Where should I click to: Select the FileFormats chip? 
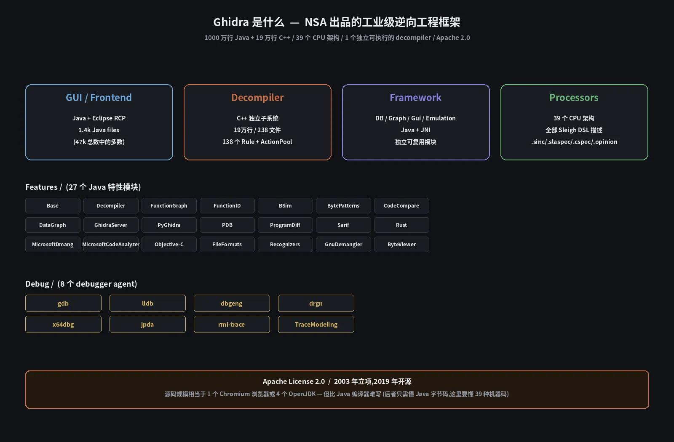coord(227,244)
